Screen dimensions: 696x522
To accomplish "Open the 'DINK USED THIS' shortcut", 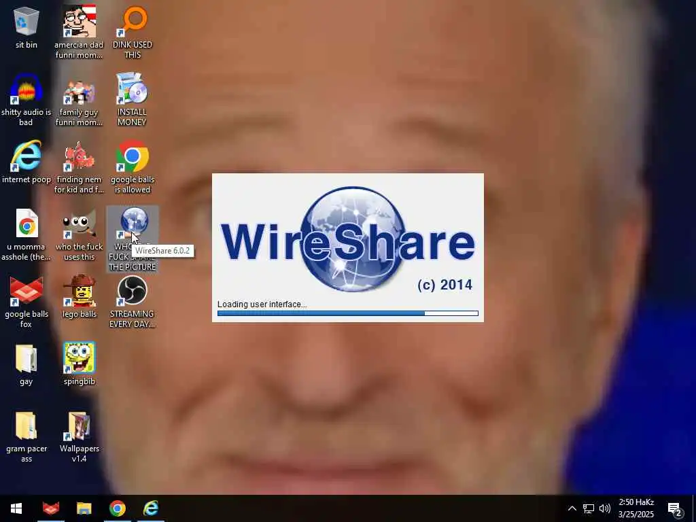I will pos(133,32).
